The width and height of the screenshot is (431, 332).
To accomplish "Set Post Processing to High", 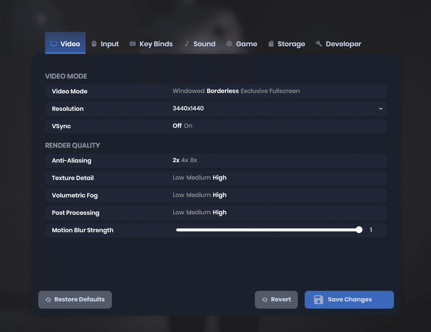I will point(220,212).
